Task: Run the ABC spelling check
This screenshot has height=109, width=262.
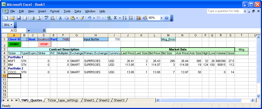Action: [x=46, y=18]
